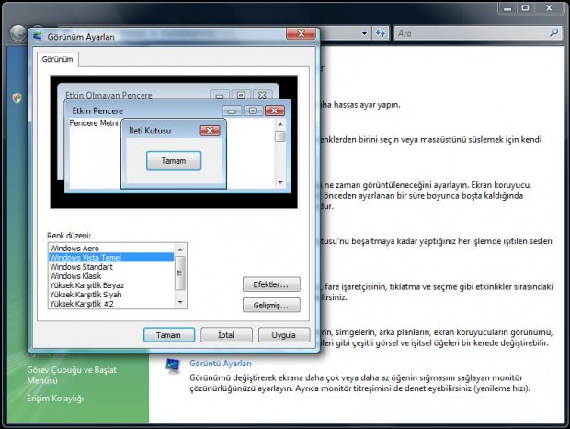The width and height of the screenshot is (570, 429).
Task: Click preview İleti Kutusu Tamam button
Action: pyautogui.click(x=174, y=161)
